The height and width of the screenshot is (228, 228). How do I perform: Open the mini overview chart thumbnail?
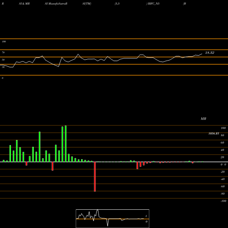click(x=113, y=218)
